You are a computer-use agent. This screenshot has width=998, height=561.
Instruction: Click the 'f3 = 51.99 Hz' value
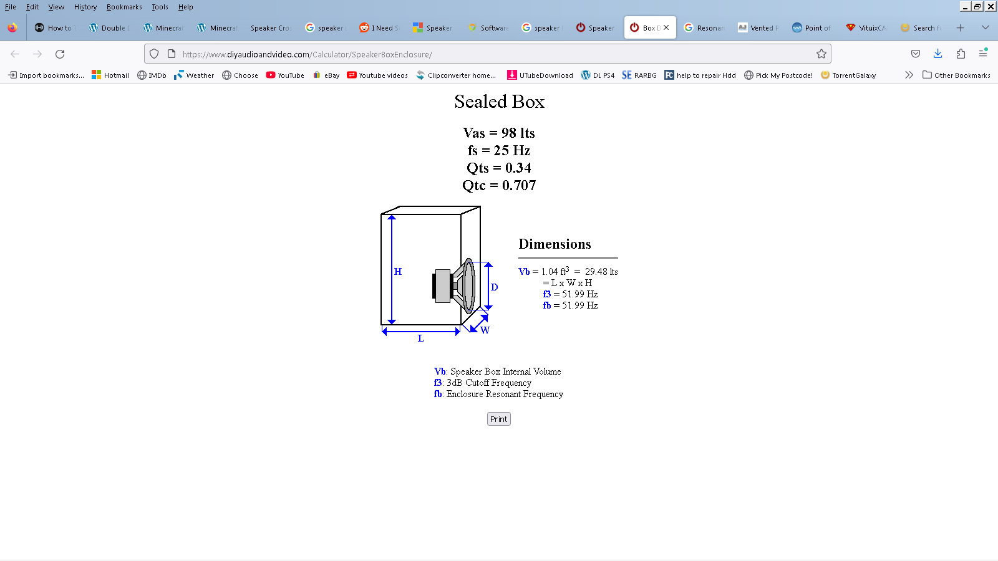point(570,294)
